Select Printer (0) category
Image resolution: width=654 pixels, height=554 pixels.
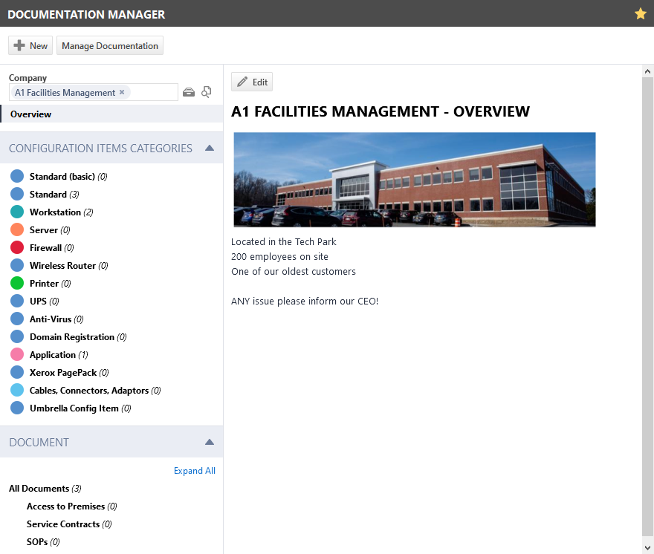[50, 284]
